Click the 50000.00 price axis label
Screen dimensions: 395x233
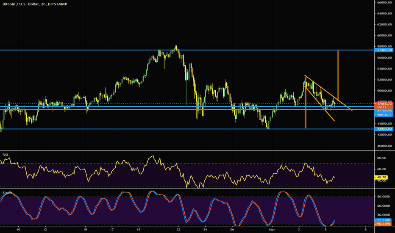point(384,91)
